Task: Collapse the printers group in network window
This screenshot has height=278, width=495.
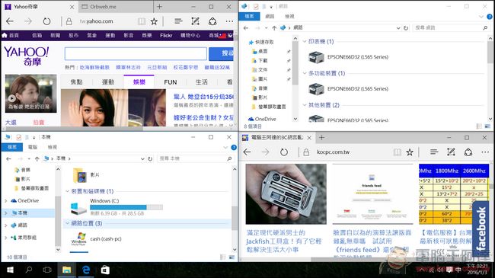Action: click(x=305, y=41)
